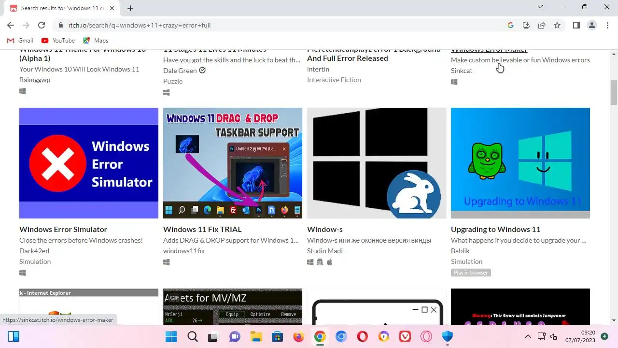Click the install app icon in address bar

click(x=526, y=25)
